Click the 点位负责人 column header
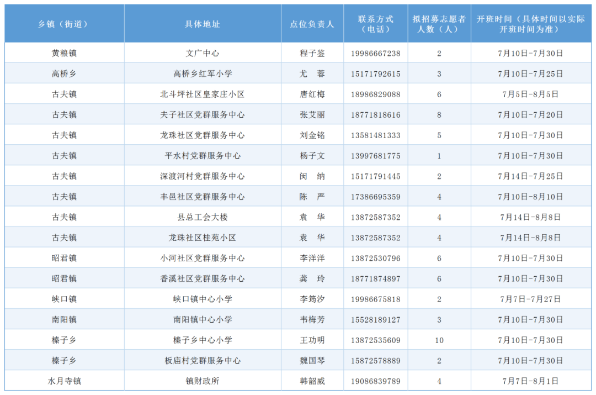This screenshot has width=596, height=395. tap(312, 23)
